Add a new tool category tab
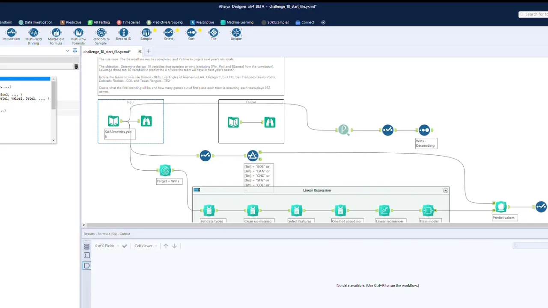548x308 pixels. click(x=323, y=22)
